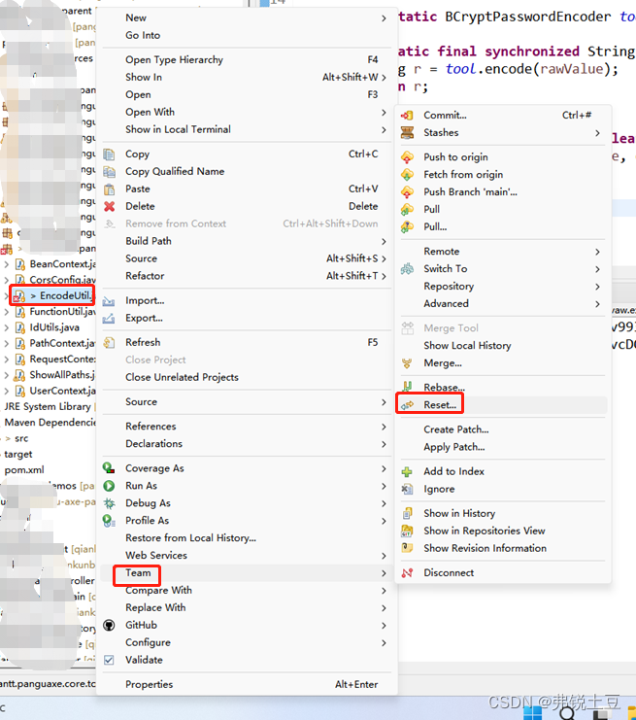Click the GitHub logo icon
Viewport: 636px width, 720px height.
click(x=109, y=626)
